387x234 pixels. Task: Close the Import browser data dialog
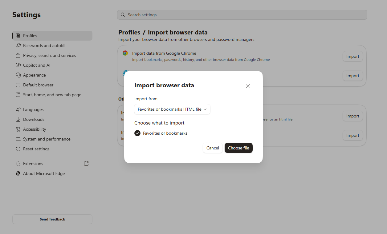pyautogui.click(x=248, y=86)
